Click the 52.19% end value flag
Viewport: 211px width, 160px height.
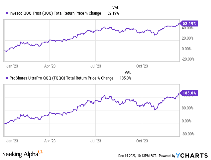[x=190, y=24]
